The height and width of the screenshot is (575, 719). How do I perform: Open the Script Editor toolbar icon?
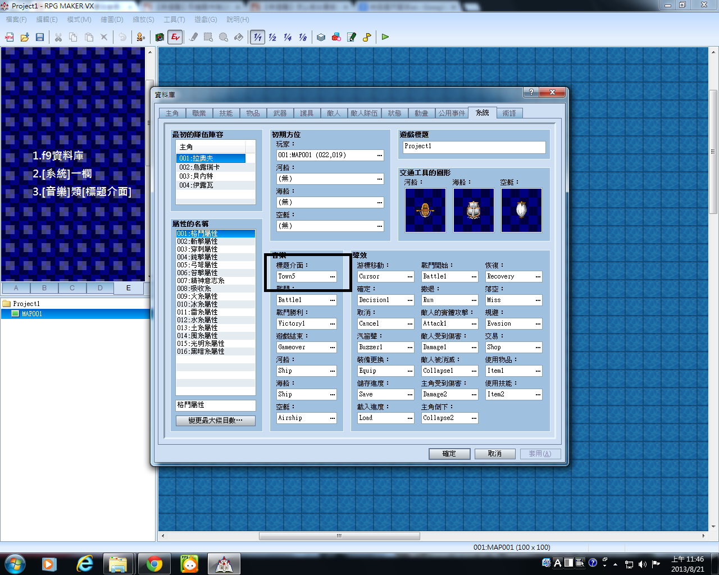pyautogui.click(x=352, y=37)
